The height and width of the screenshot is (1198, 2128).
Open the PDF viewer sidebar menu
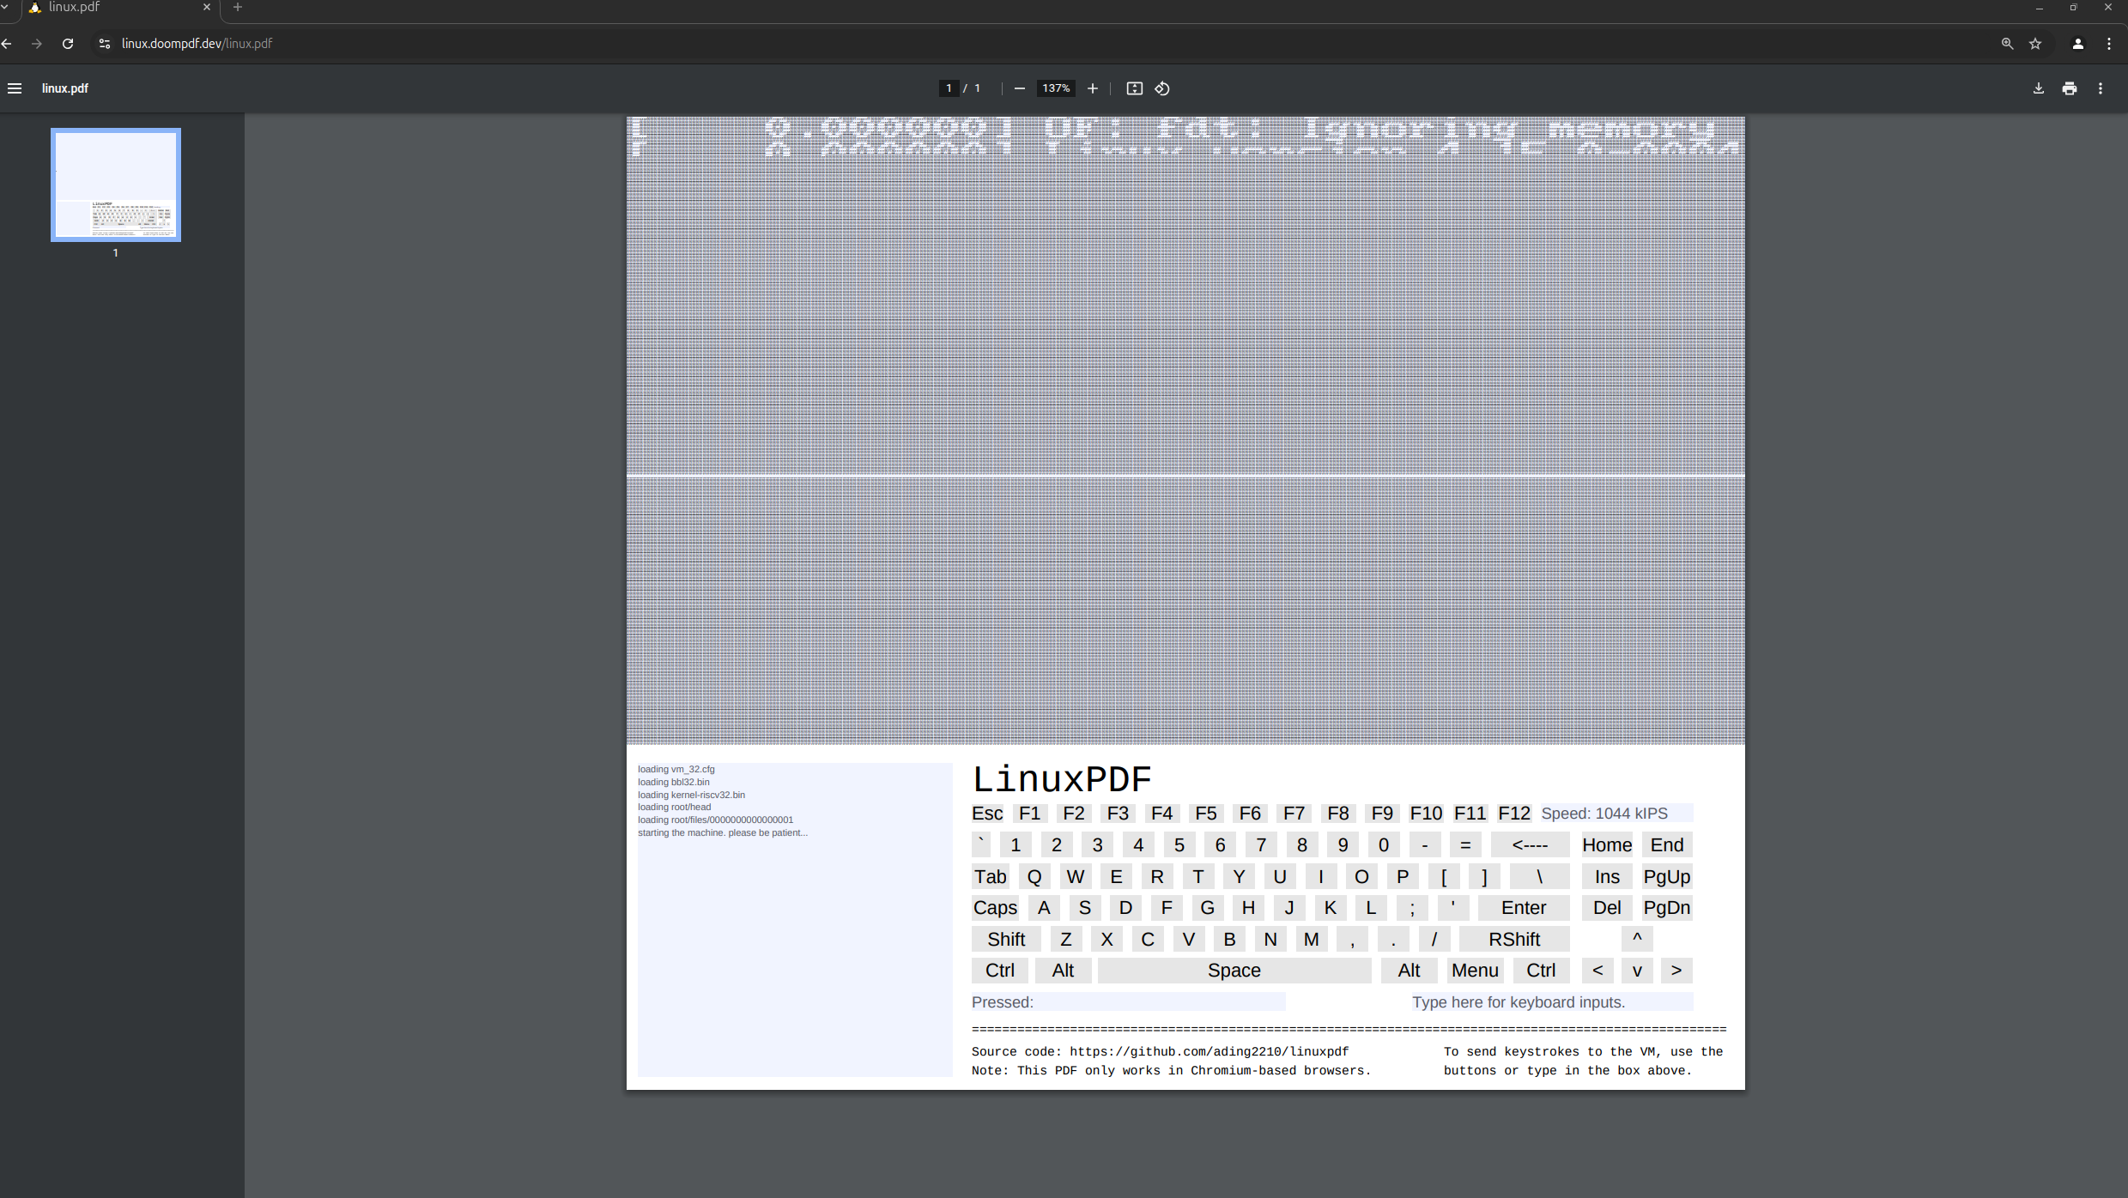pyautogui.click(x=15, y=88)
